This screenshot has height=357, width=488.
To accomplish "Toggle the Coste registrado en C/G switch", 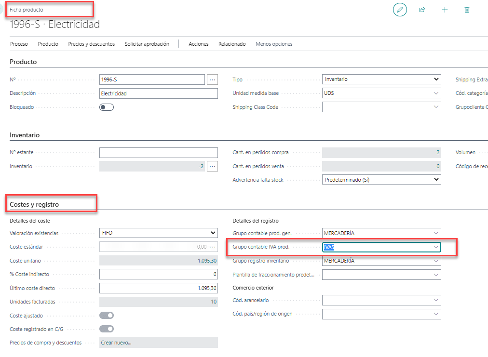I will pyautogui.click(x=107, y=329).
